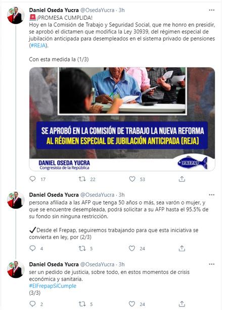Open more options menu for first tweet
The width and height of the screenshot is (227, 310).
coord(211,10)
